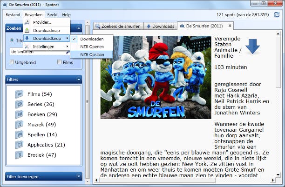Click the Films folder icon
Viewport: 285px width, 187px height.
[19, 94]
